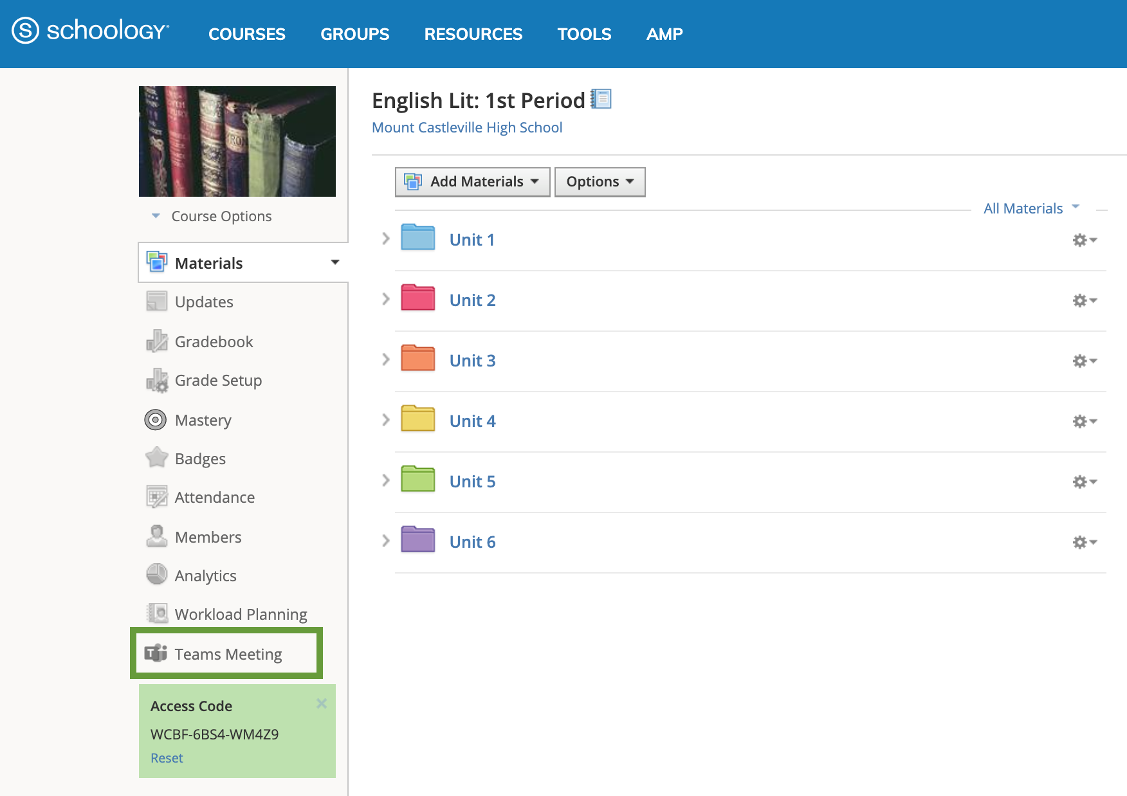Click the course notebook icon beside title

pyautogui.click(x=601, y=99)
